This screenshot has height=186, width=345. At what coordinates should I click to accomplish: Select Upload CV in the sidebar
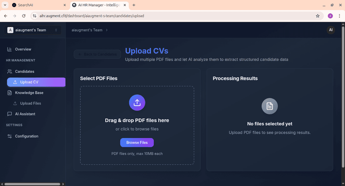[36, 82]
